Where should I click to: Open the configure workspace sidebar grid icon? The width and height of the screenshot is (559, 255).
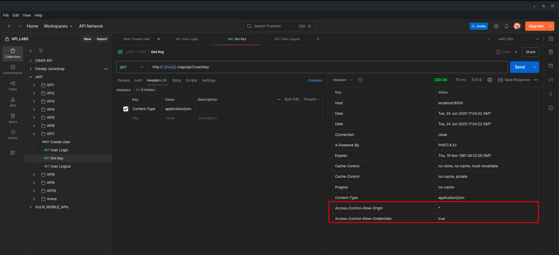(13, 153)
